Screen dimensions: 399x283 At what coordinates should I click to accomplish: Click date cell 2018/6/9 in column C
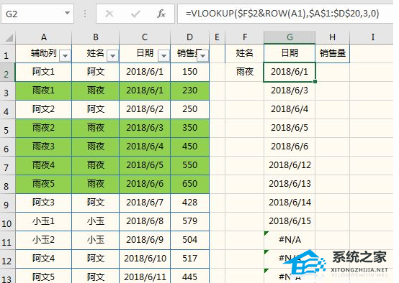145,240
